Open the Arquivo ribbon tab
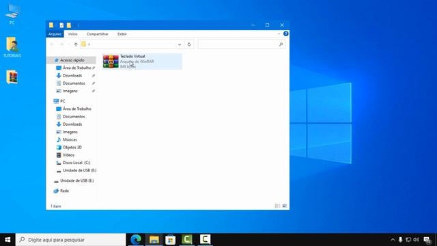437x246 pixels. tap(55, 33)
